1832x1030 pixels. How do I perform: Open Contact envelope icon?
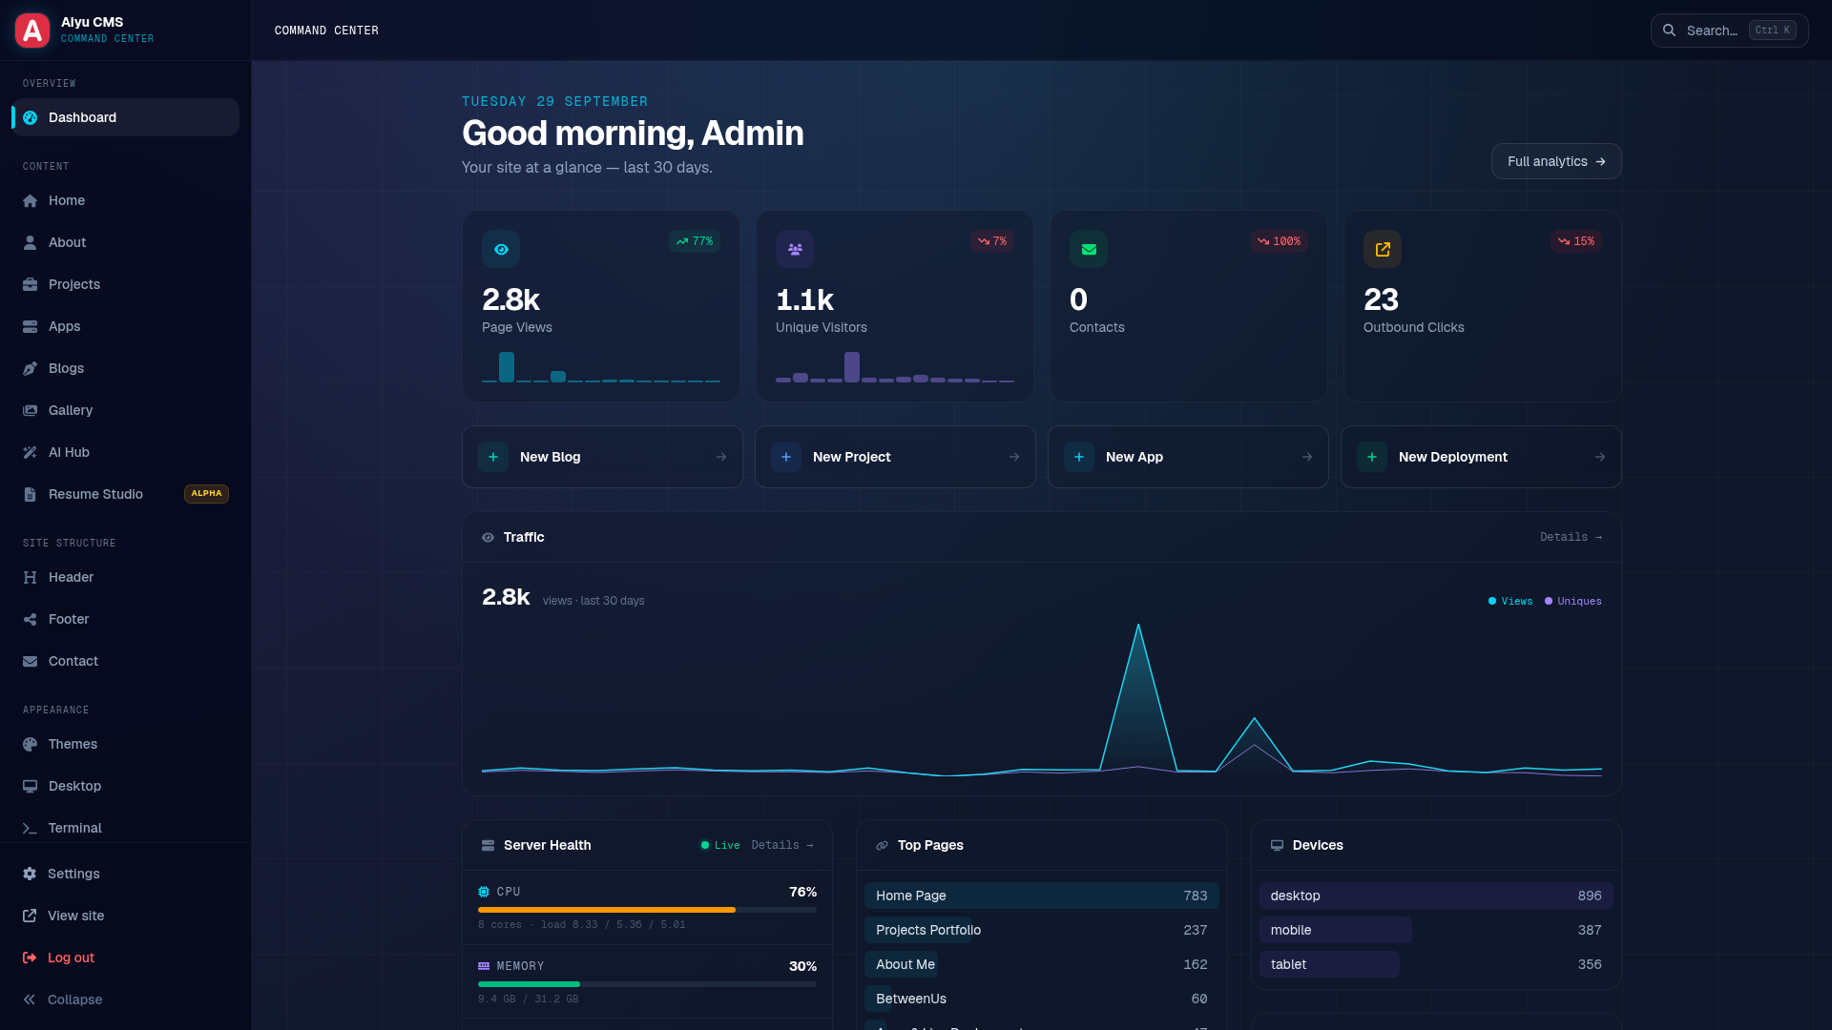coord(30,661)
